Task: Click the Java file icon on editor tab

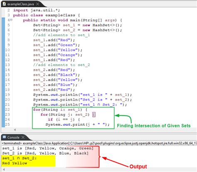Action: [4, 4]
